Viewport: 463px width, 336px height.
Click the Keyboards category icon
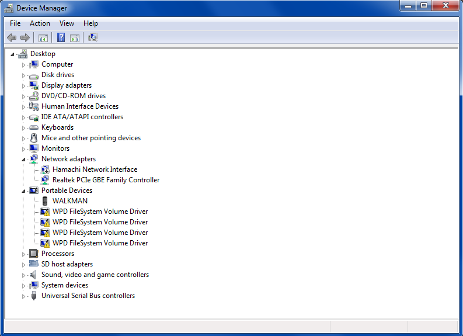point(34,127)
